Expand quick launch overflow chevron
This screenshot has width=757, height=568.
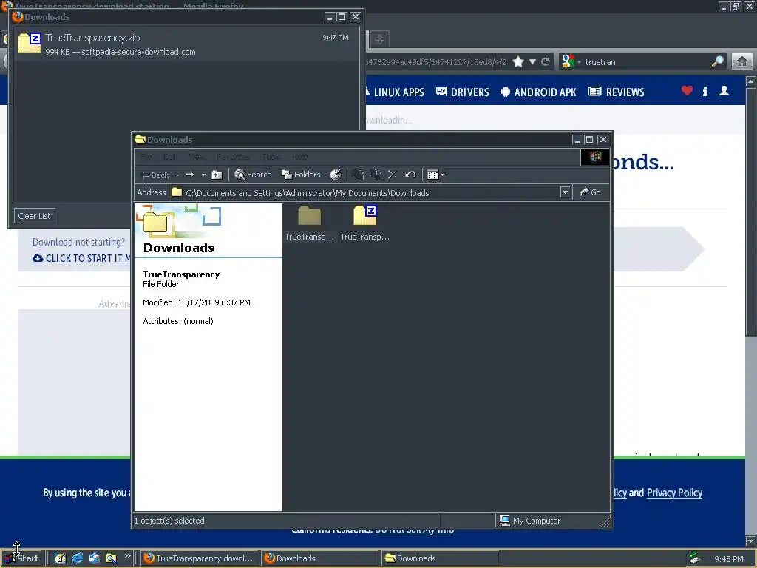tap(127, 556)
